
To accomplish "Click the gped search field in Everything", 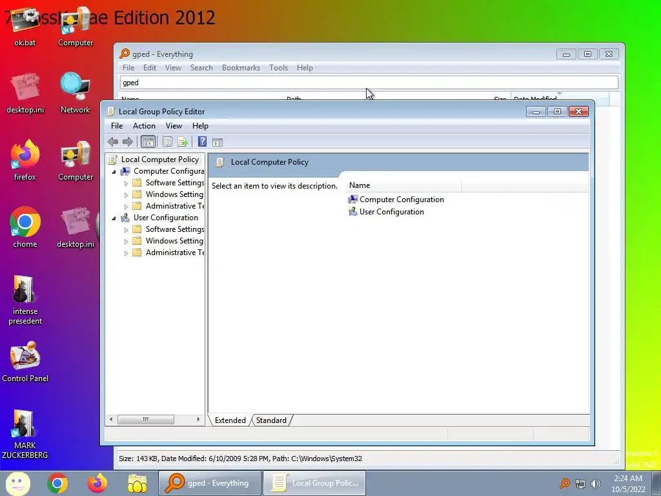I will point(369,82).
